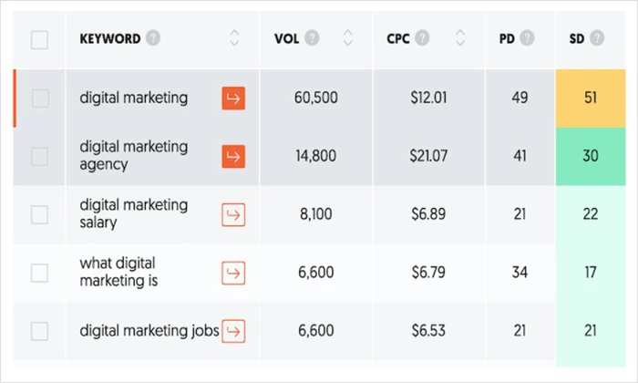Click arrow icon for 'digital marketing jobs'
The image size is (638, 383).
[233, 330]
